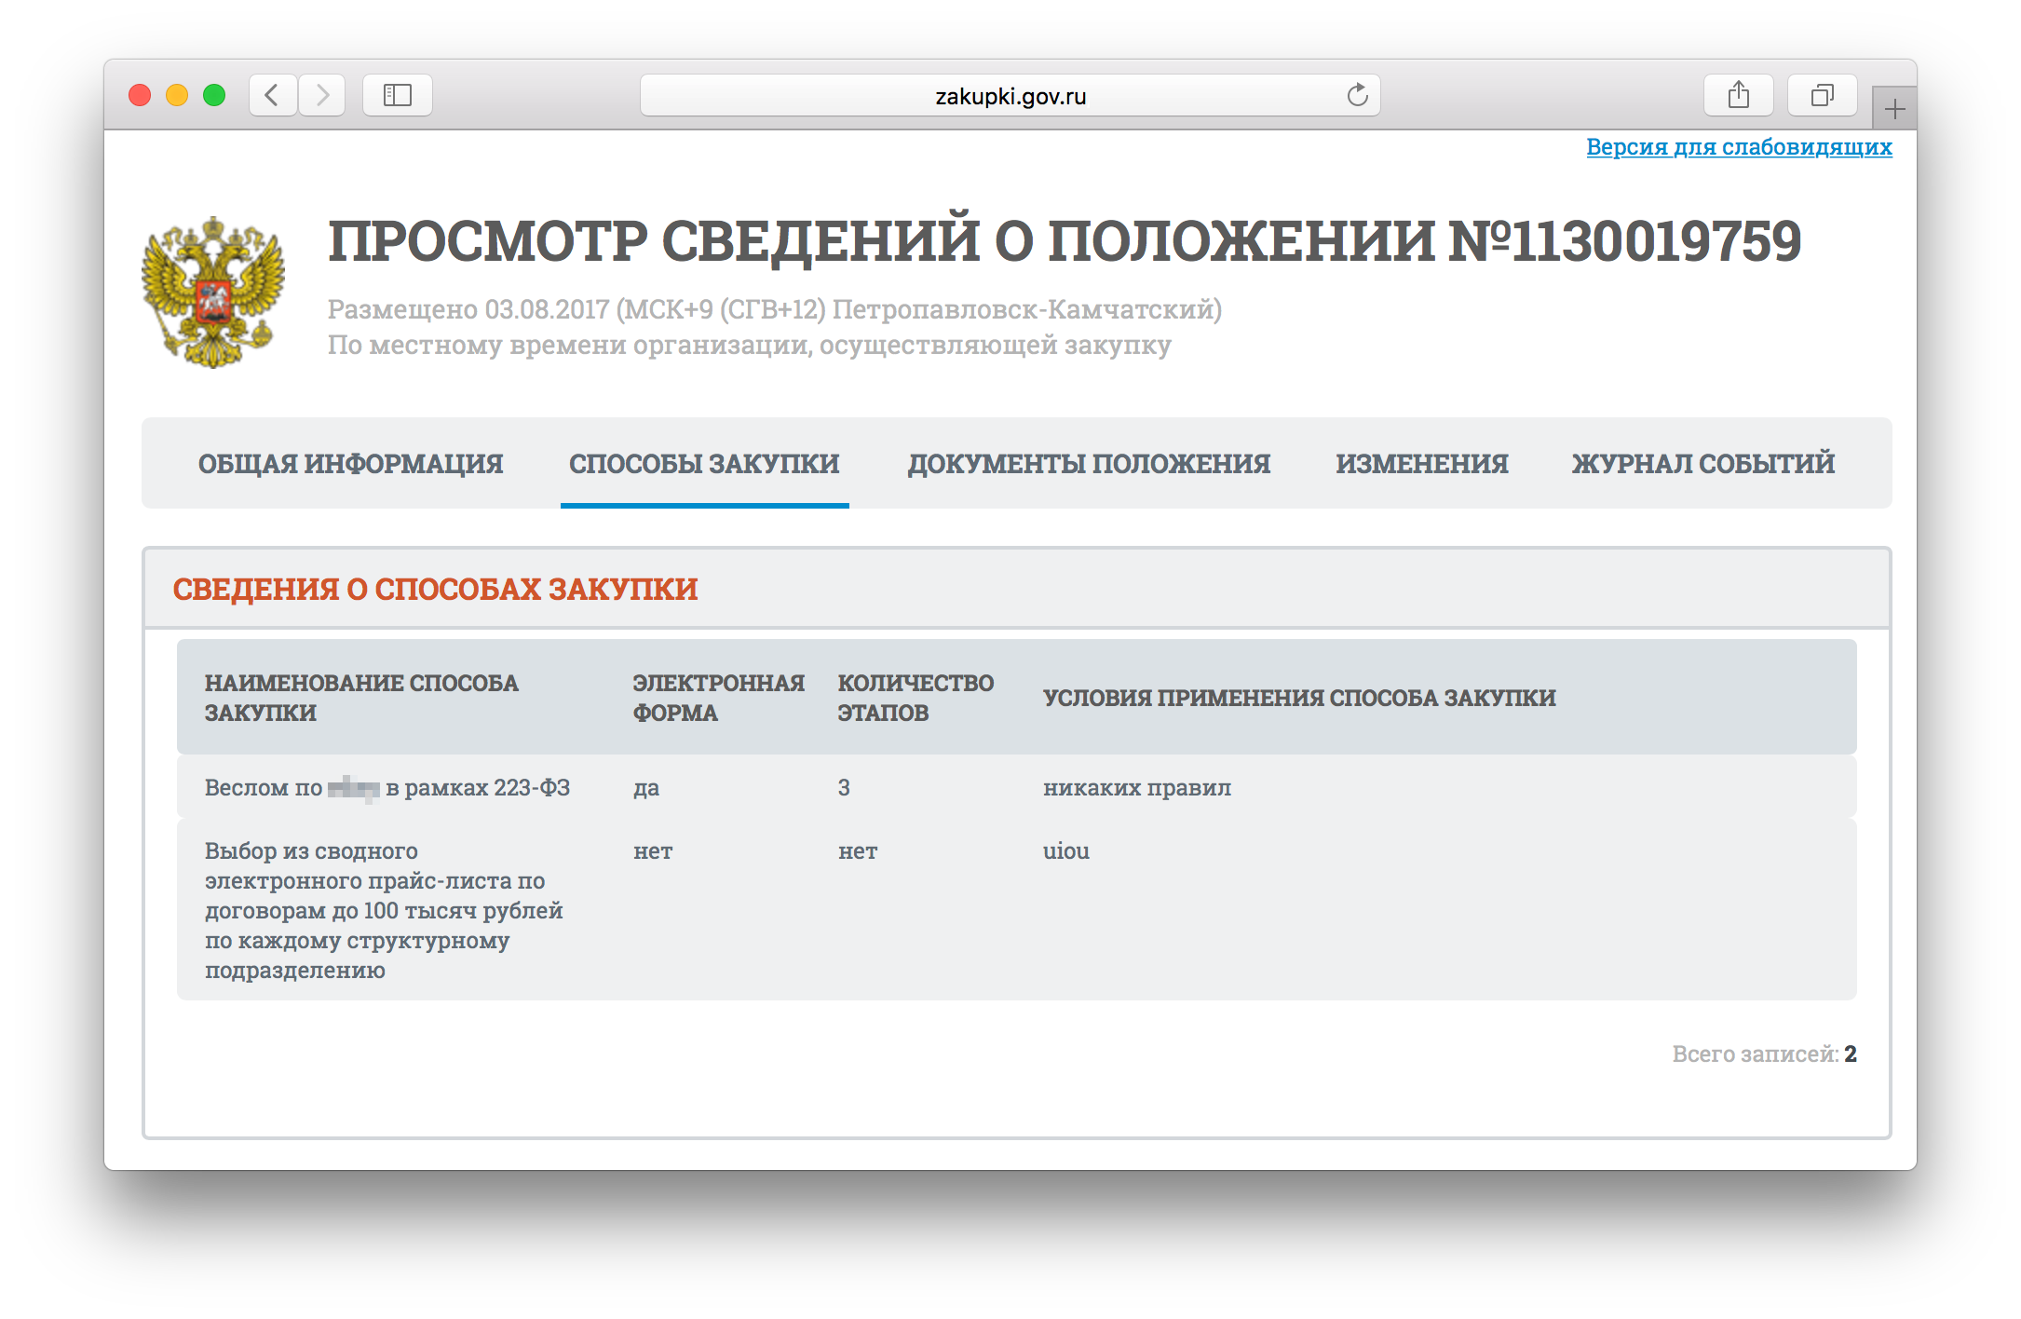Switch to the Документы положения tab
2021x1319 pixels.
click(x=1089, y=464)
